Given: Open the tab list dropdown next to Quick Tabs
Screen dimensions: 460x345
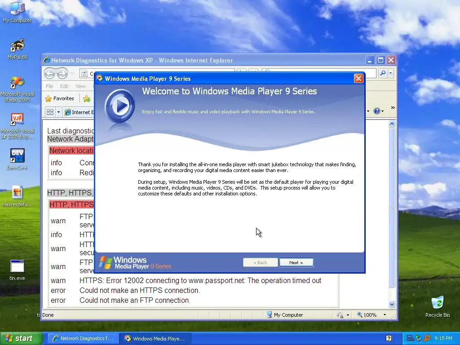Looking at the screenshot, I should point(58,112).
